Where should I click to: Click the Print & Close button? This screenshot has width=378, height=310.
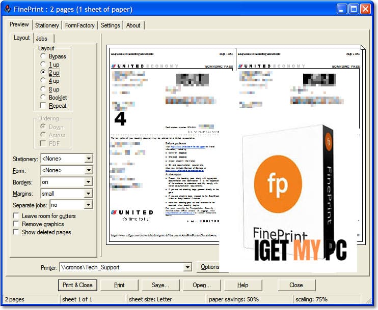coord(77,285)
